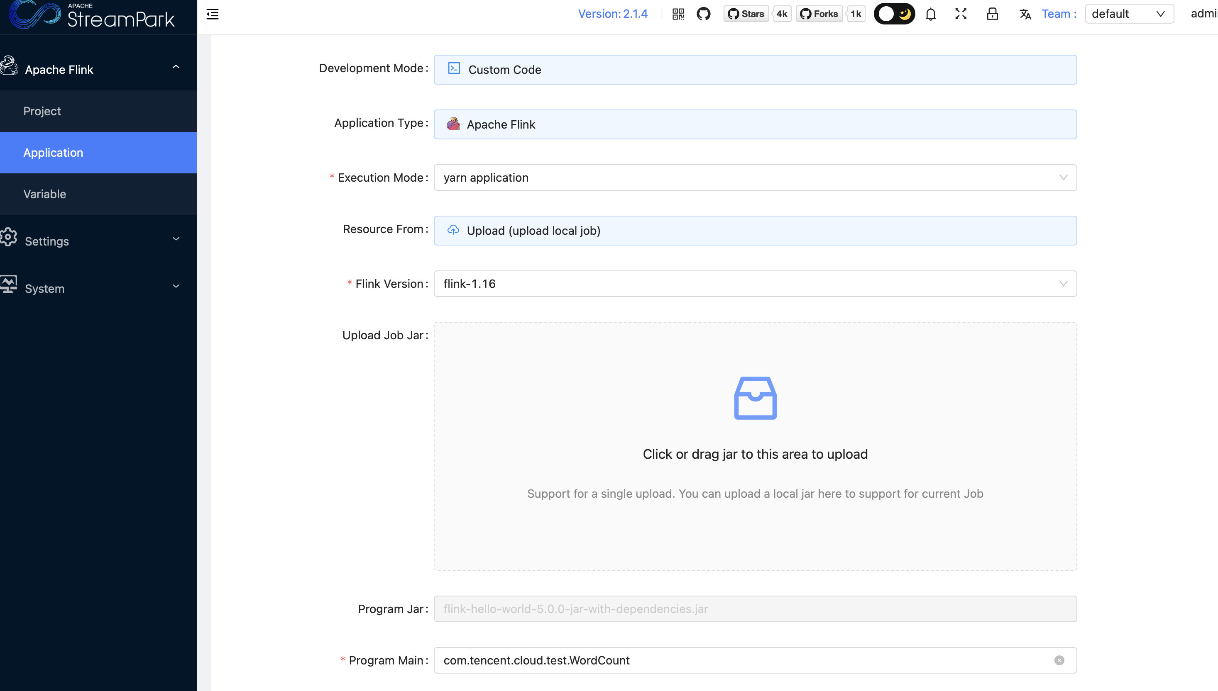Click the Flink Version dropdown arrow
Screen dimensions: 1218x691
(1063, 284)
